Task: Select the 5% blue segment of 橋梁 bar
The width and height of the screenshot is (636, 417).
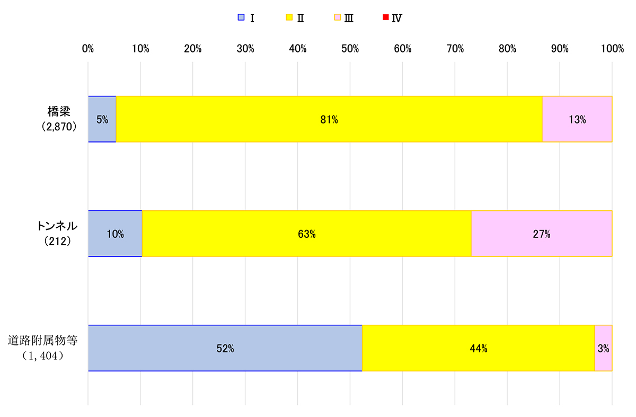Action: [x=102, y=119]
